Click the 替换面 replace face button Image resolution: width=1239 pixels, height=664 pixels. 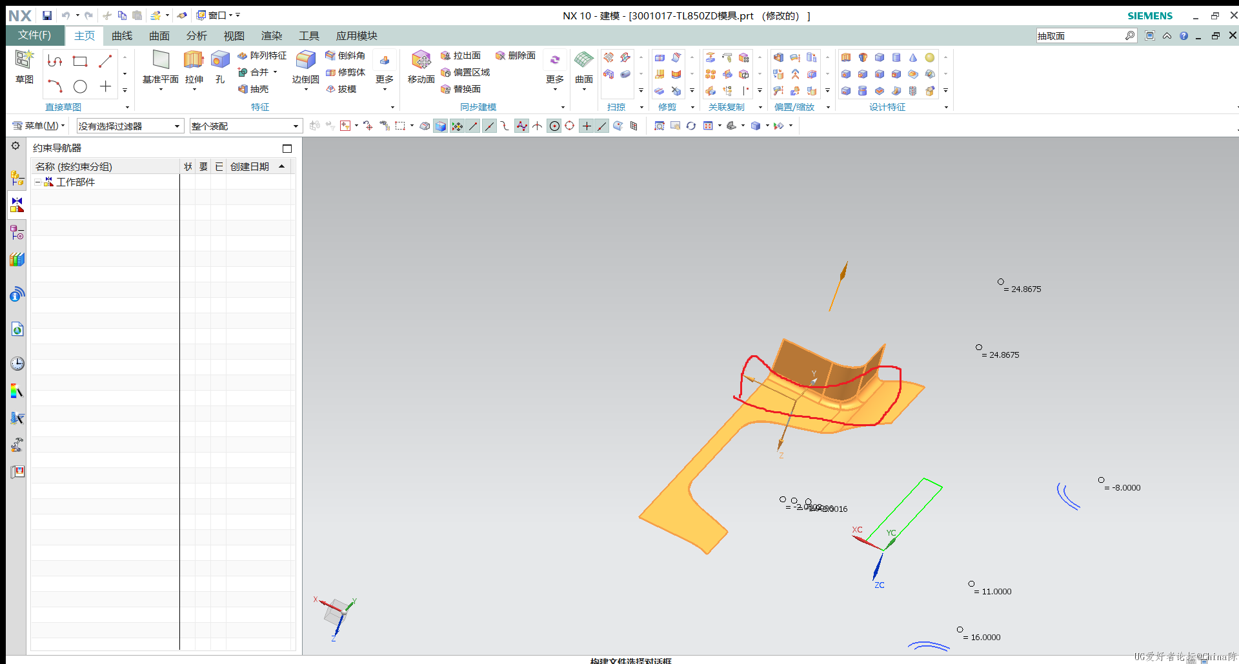pyautogui.click(x=461, y=89)
